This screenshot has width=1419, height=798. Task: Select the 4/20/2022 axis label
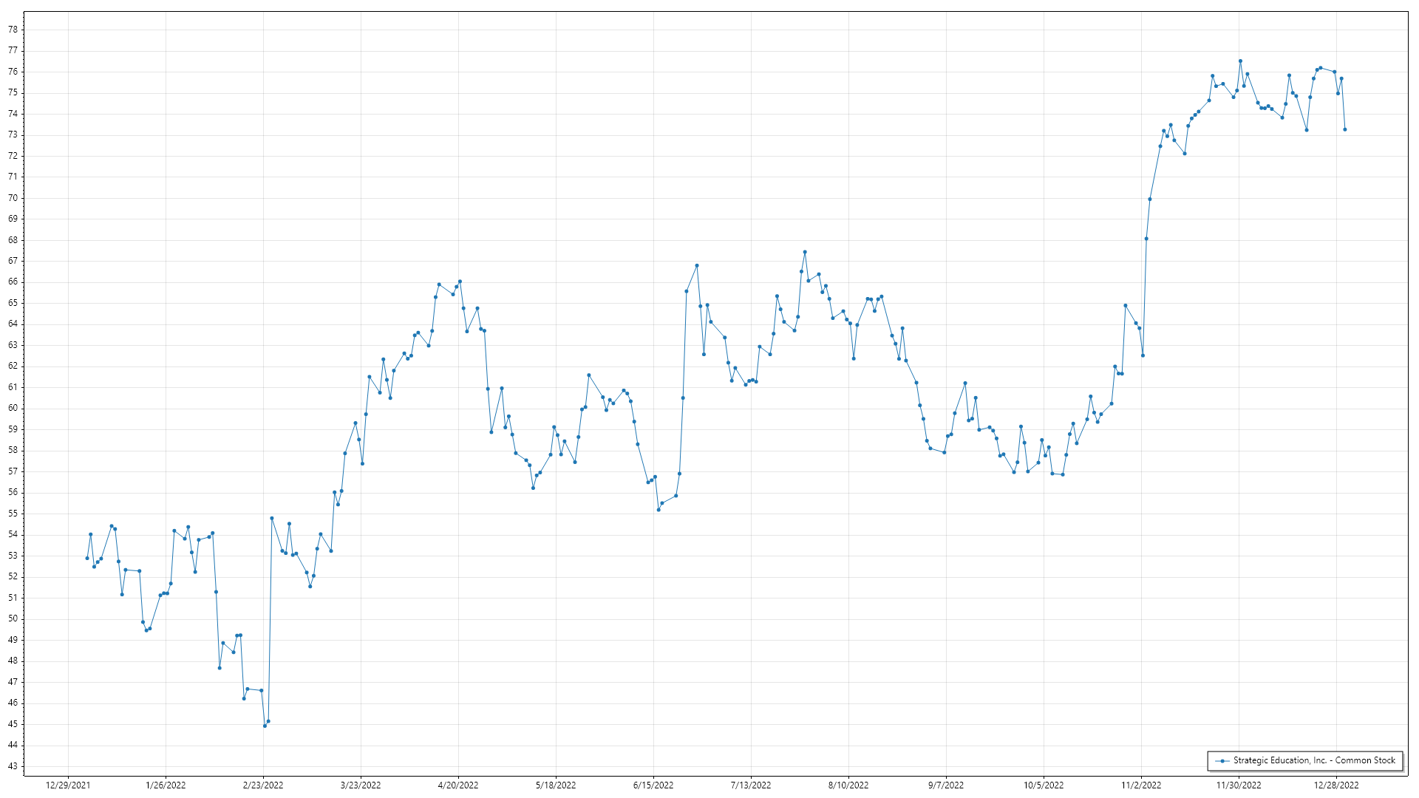click(x=458, y=785)
